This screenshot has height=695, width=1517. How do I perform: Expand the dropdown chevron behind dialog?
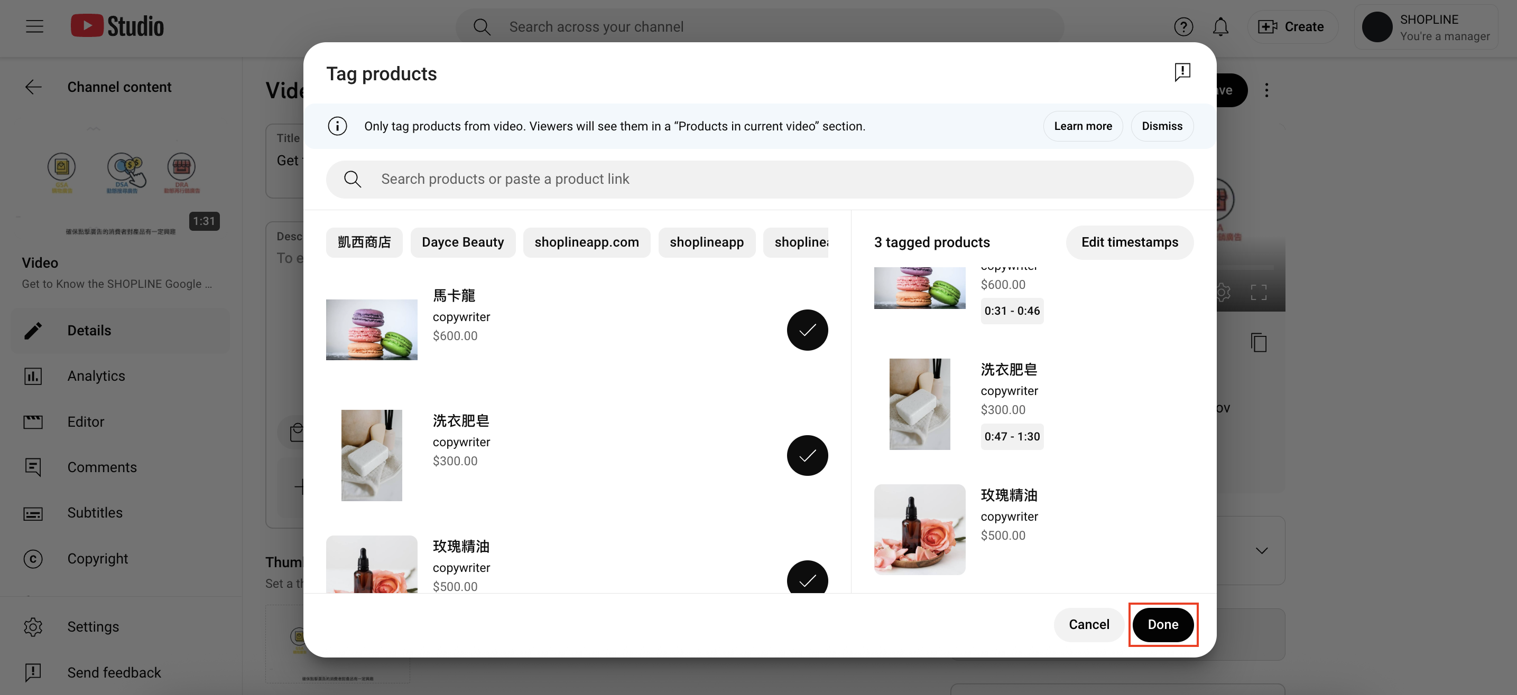(x=1261, y=551)
